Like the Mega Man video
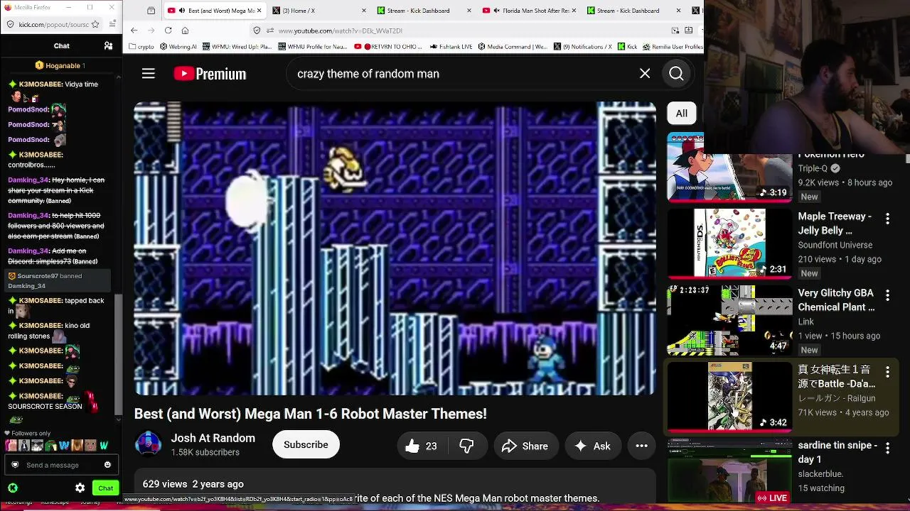Viewport: 910px width, 511px height. pyautogui.click(x=421, y=446)
